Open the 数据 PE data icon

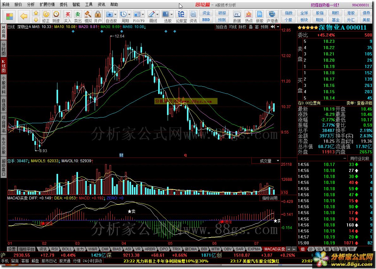click(x=237, y=16)
